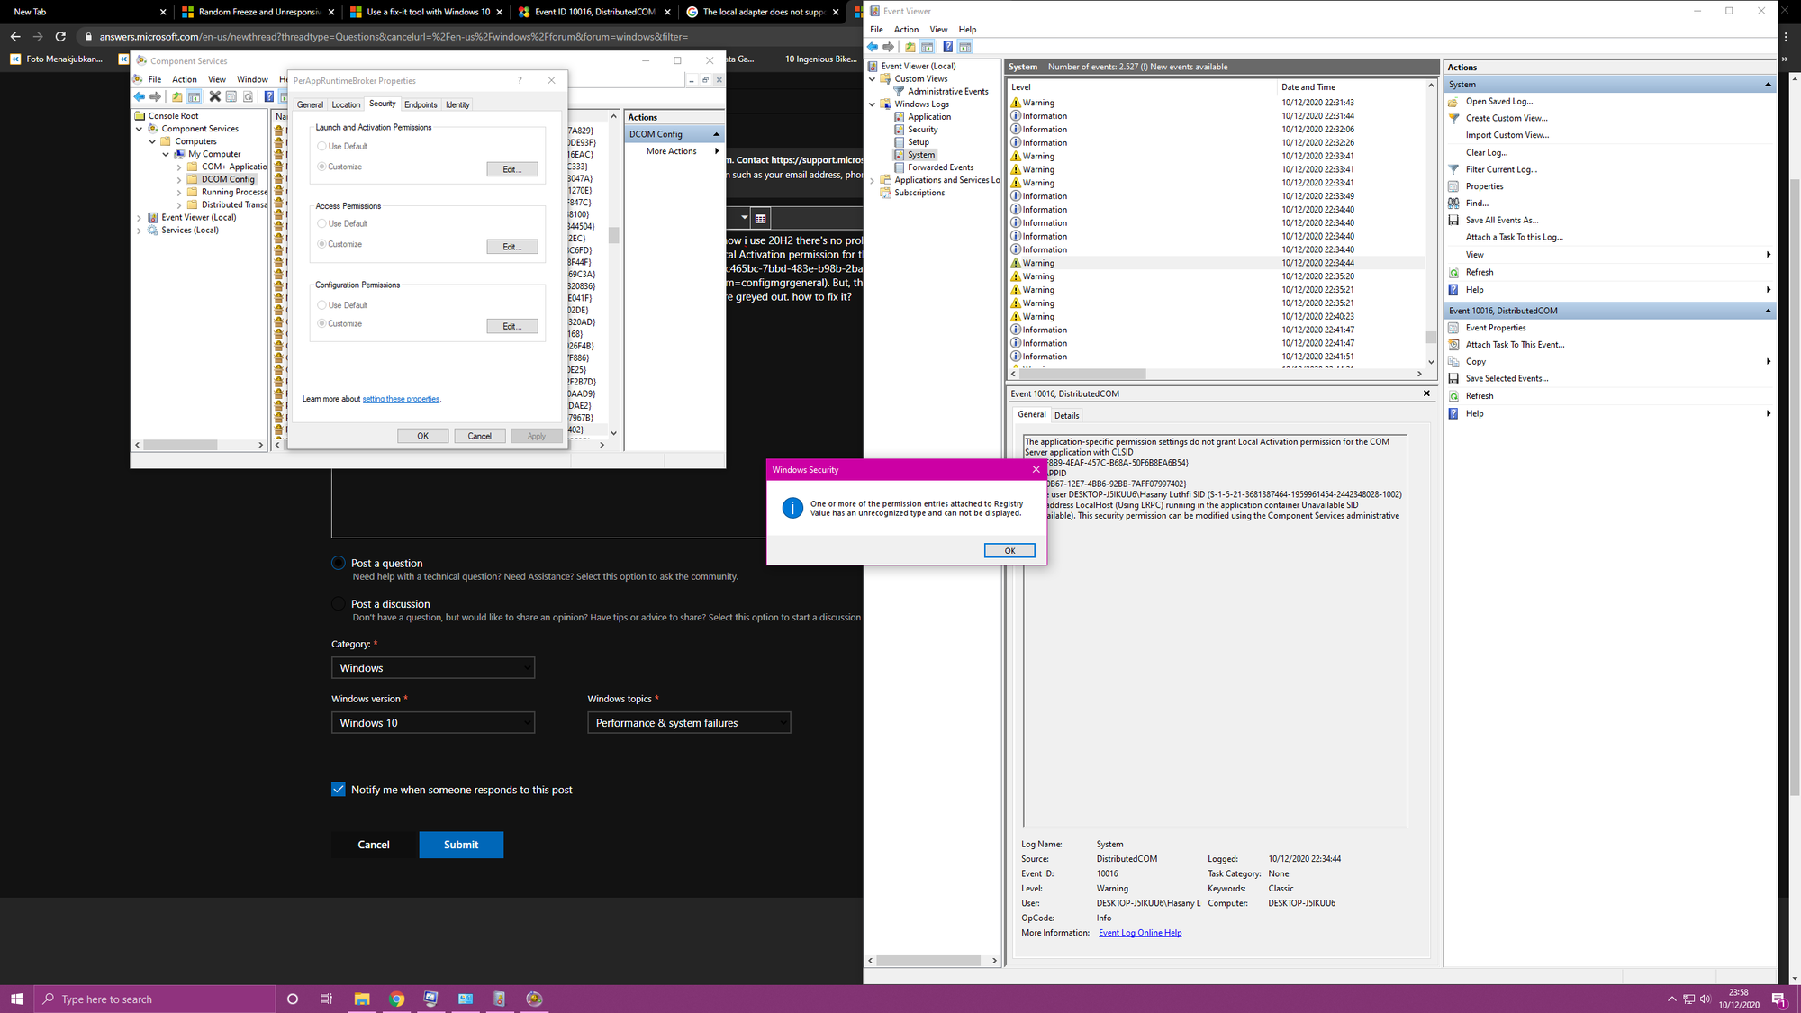Uncheck Notify me when someone responds checkbox
1801x1013 pixels.
click(x=339, y=790)
